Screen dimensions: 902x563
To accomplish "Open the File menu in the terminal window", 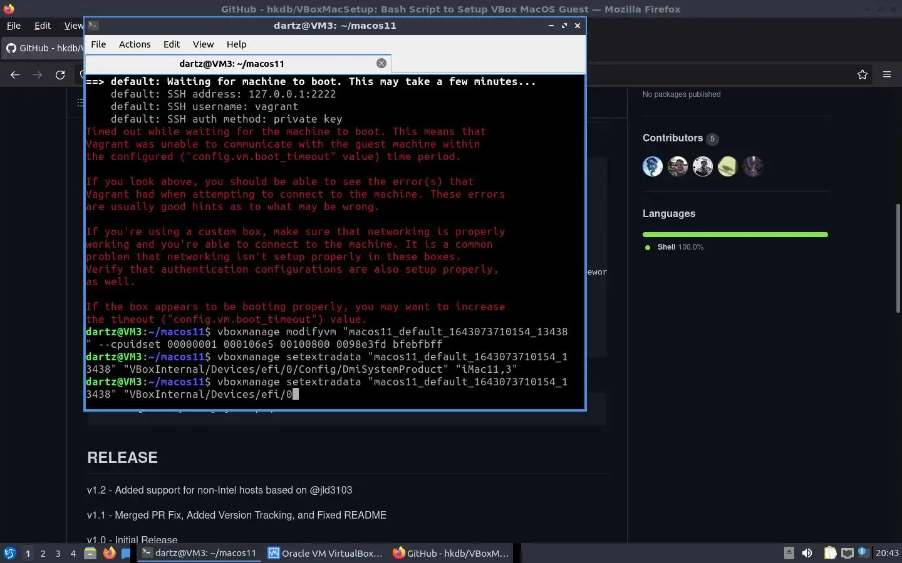I will coord(98,44).
